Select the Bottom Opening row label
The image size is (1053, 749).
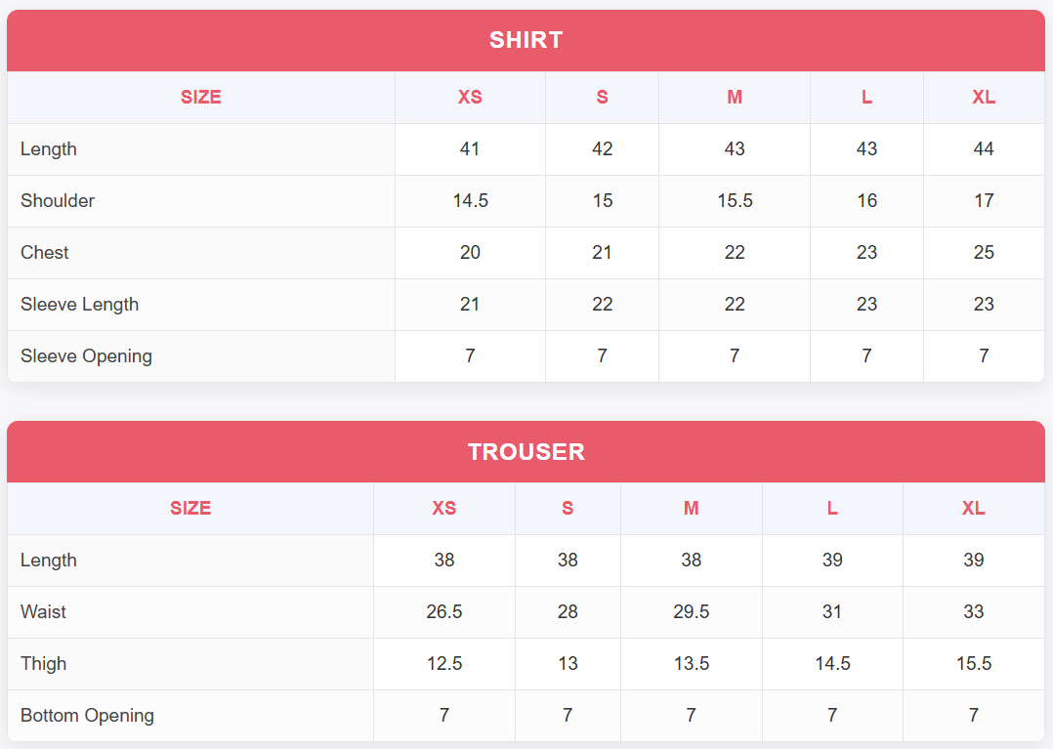coord(87,716)
